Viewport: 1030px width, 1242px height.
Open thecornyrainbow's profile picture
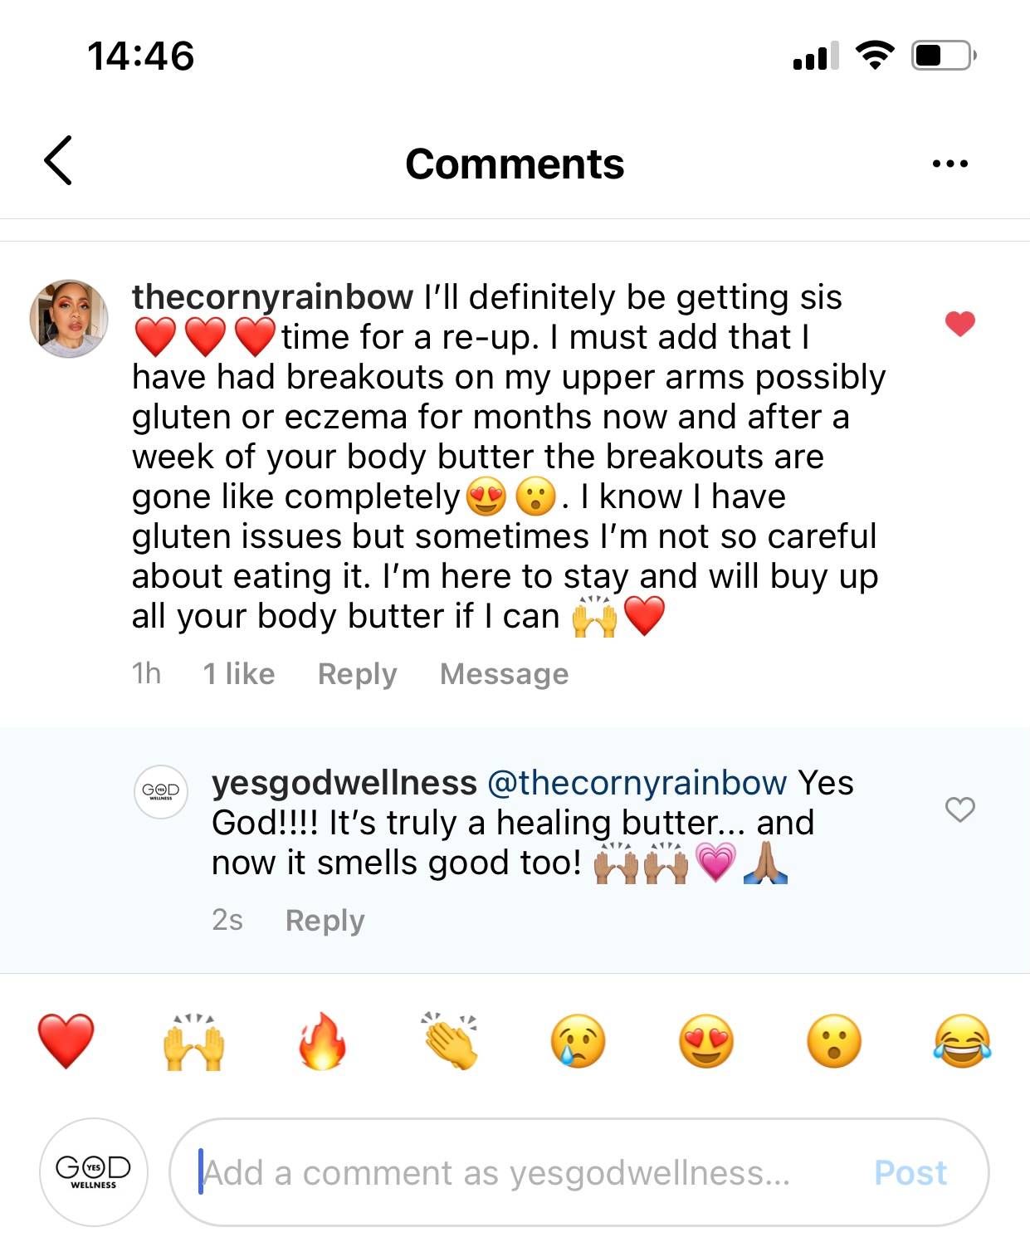click(69, 319)
